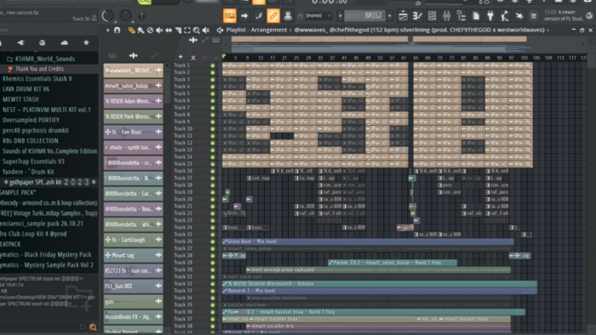
Task: Open the shop cart icon in the toolbar
Action: pos(534,15)
